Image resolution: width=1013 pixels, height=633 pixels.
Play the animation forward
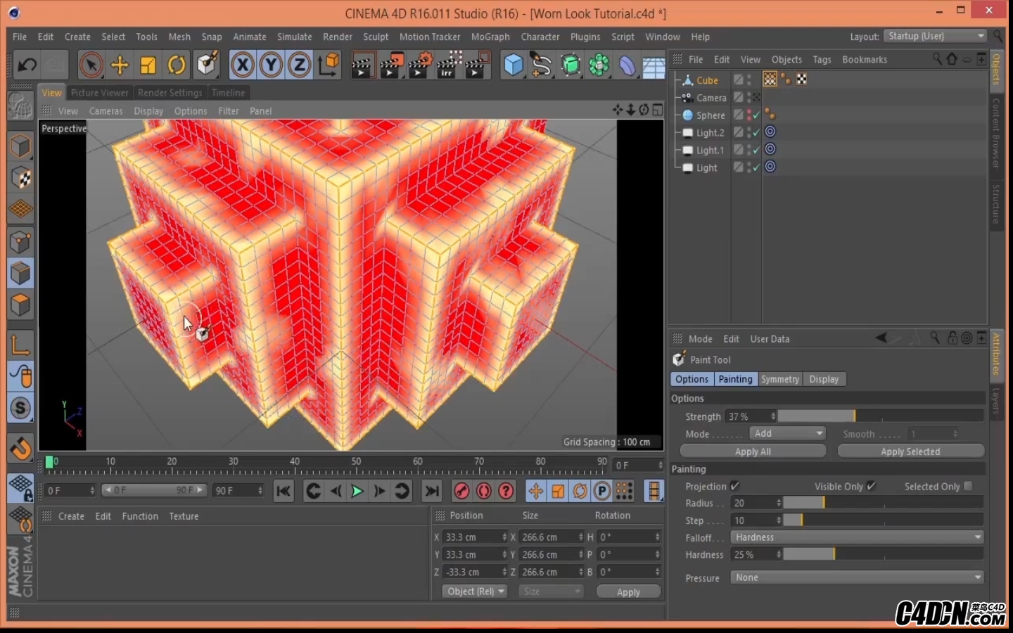(357, 491)
